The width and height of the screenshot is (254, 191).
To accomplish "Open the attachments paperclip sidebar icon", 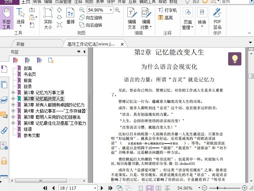I will tap(4, 131).
